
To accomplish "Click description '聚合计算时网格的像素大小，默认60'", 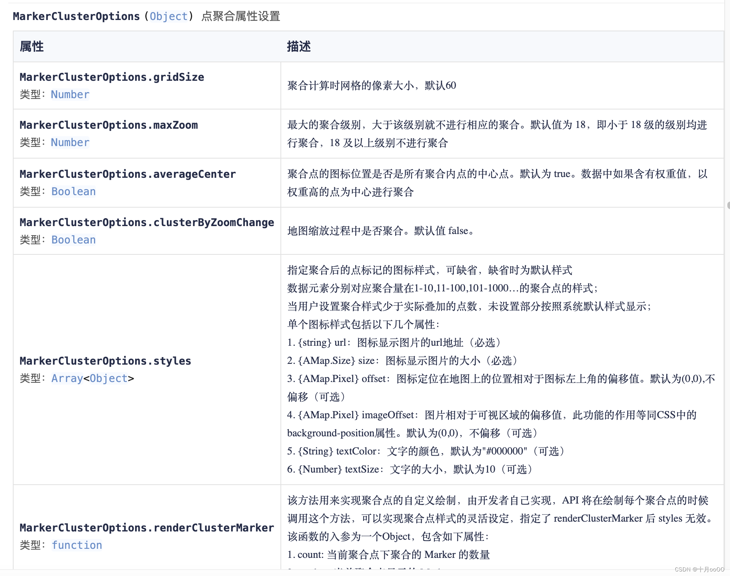I will [372, 85].
